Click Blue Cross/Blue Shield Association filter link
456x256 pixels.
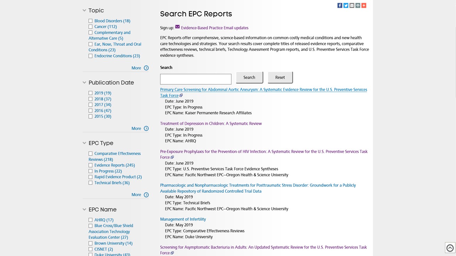[111, 231]
